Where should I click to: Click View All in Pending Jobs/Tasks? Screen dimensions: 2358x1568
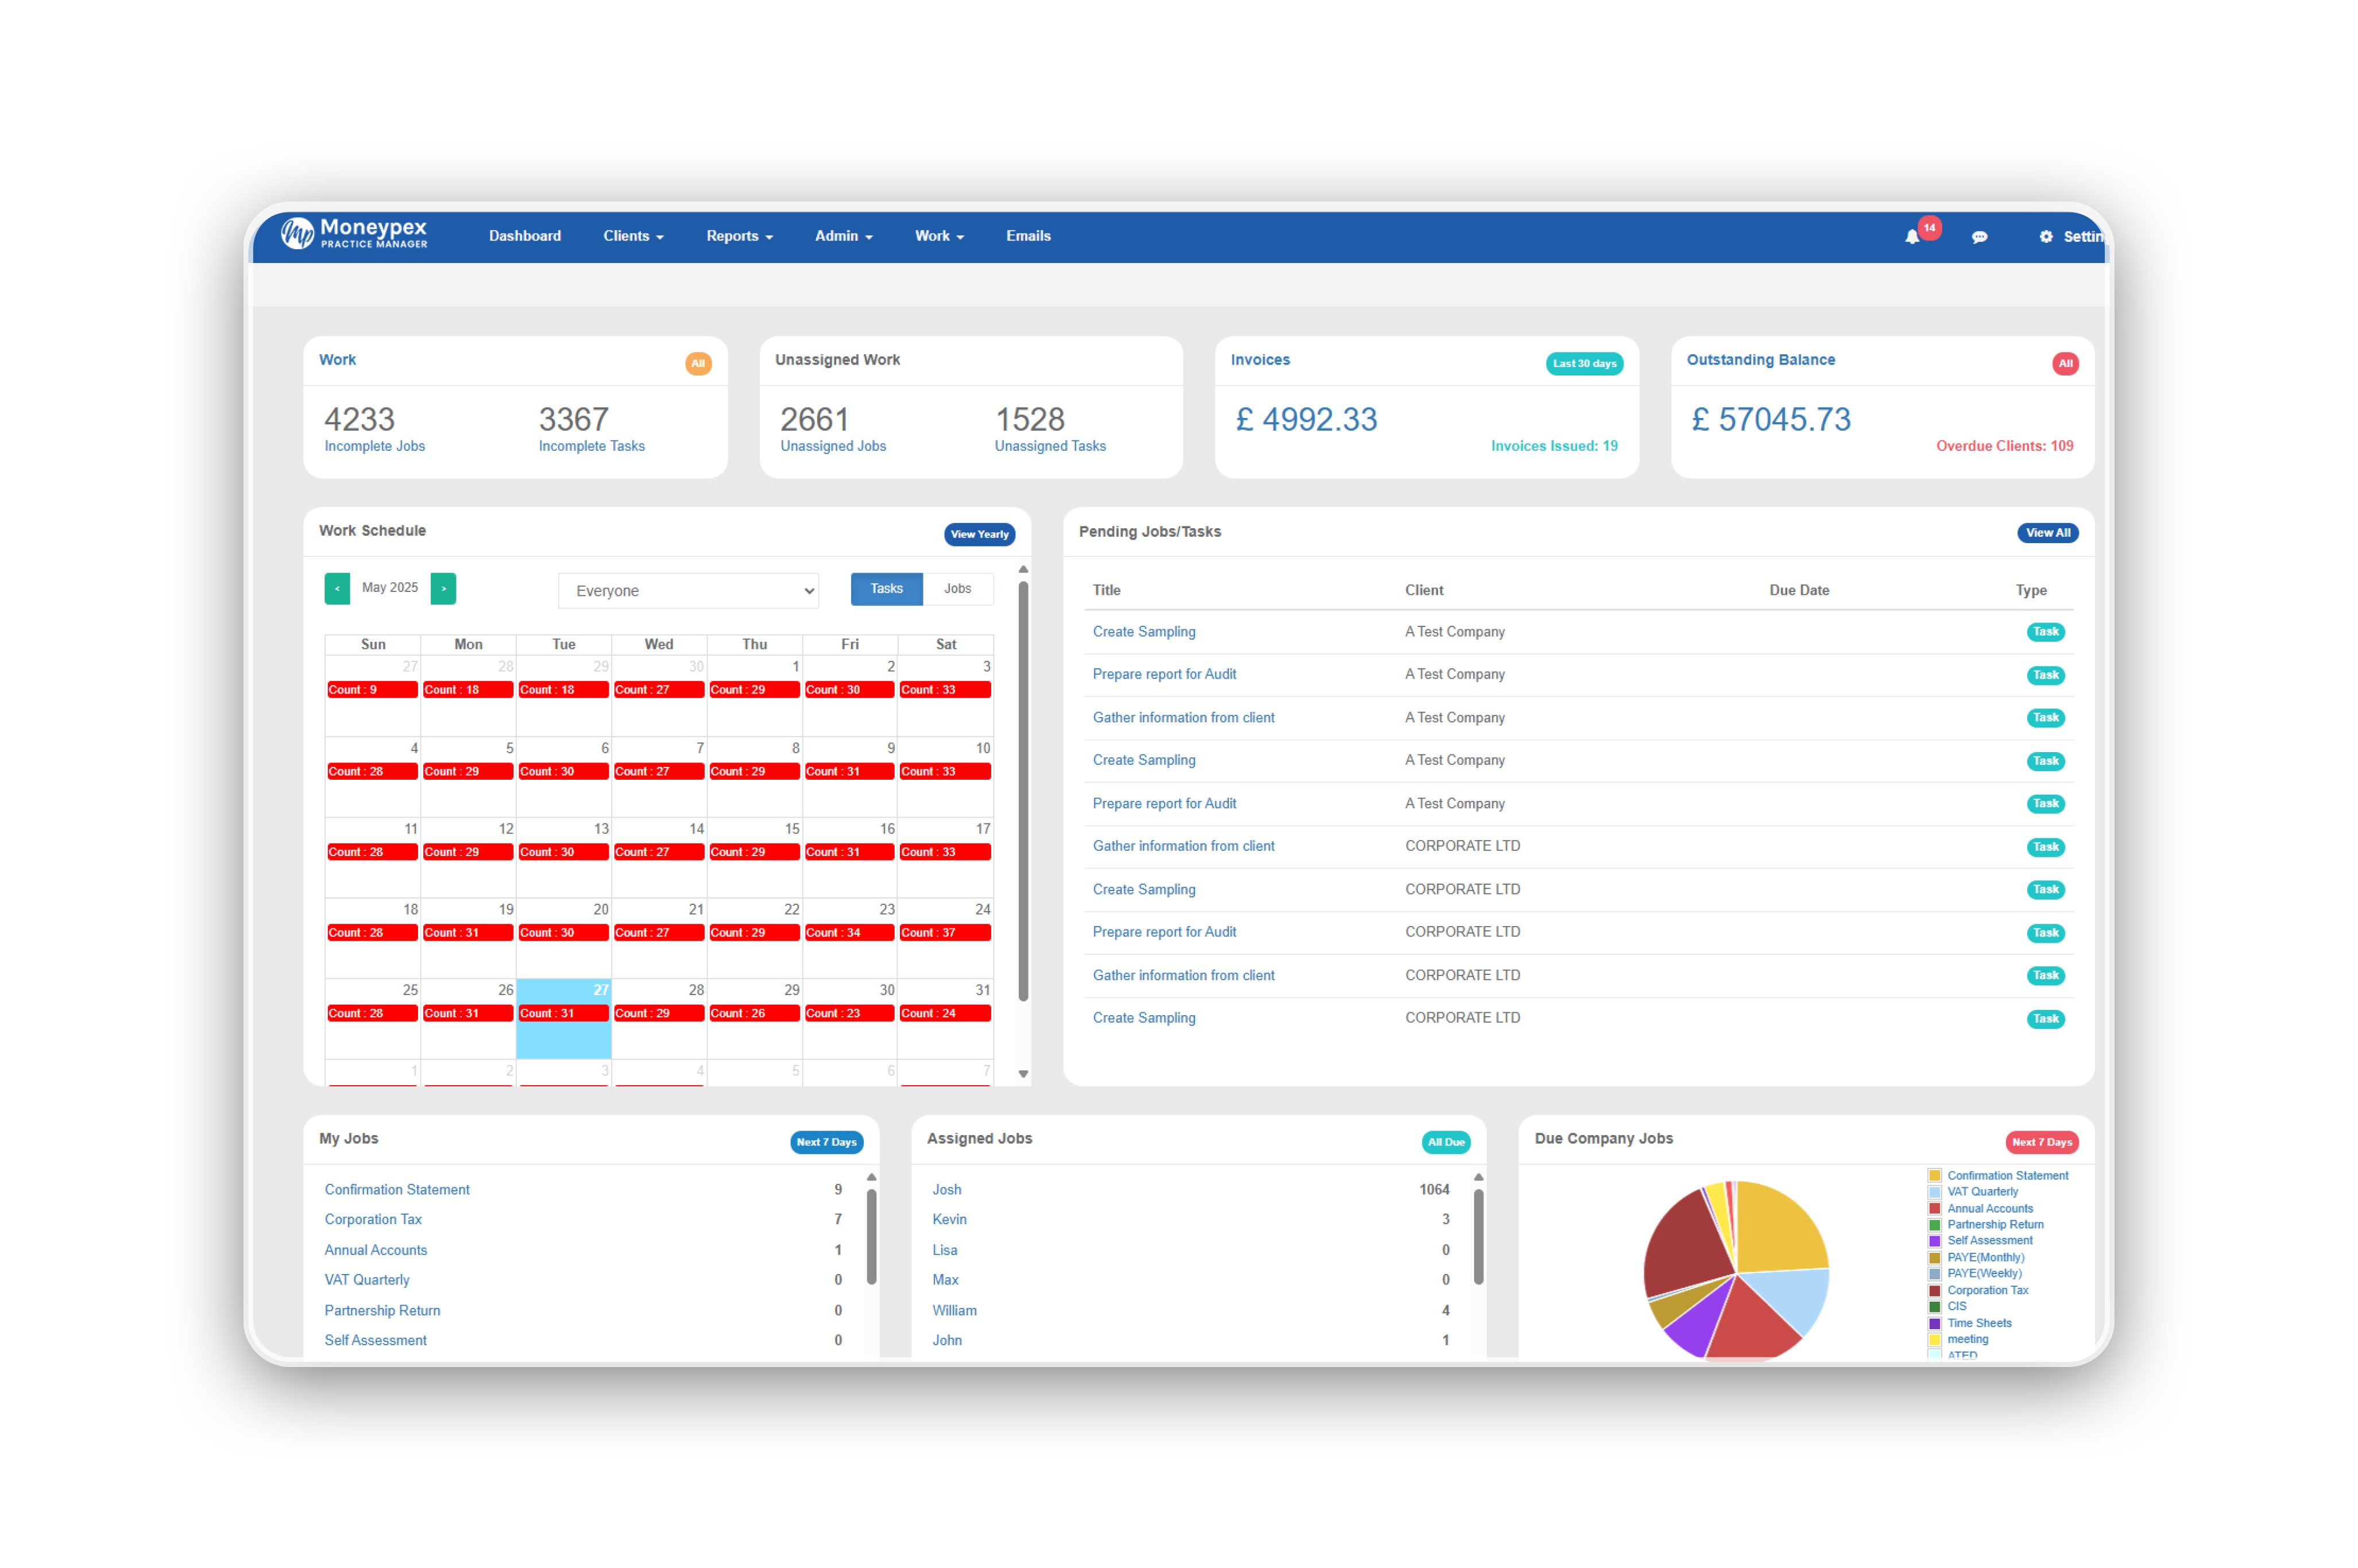coord(2047,532)
